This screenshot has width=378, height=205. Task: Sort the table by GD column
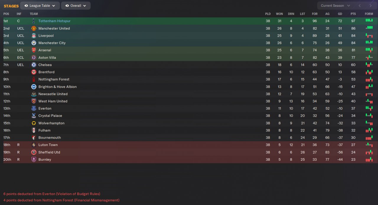340,14
